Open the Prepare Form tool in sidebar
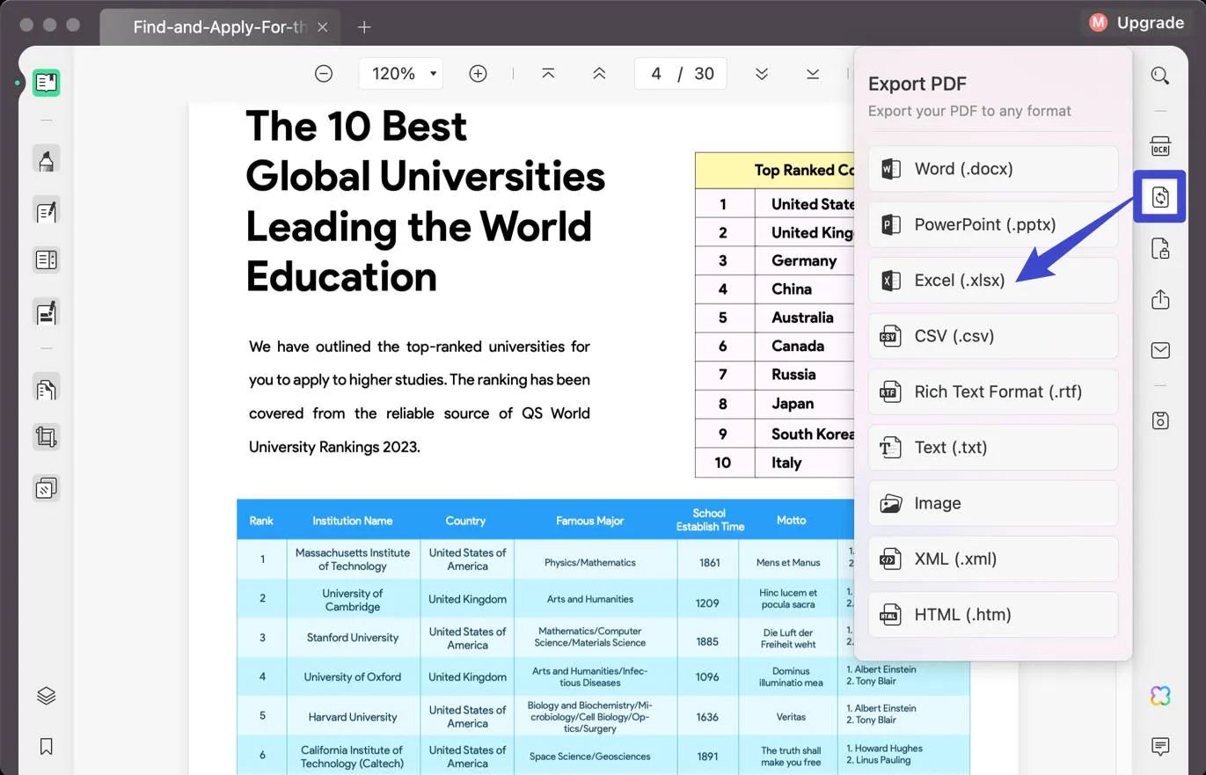Viewport: 1206px width, 775px height. click(x=47, y=260)
